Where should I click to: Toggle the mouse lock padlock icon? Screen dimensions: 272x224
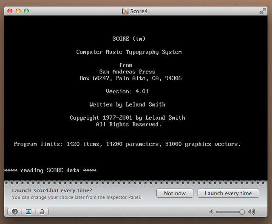pos(42,211)
